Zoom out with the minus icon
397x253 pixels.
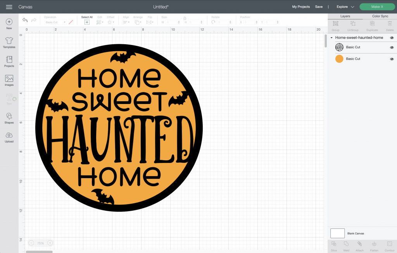click(31, 243)
